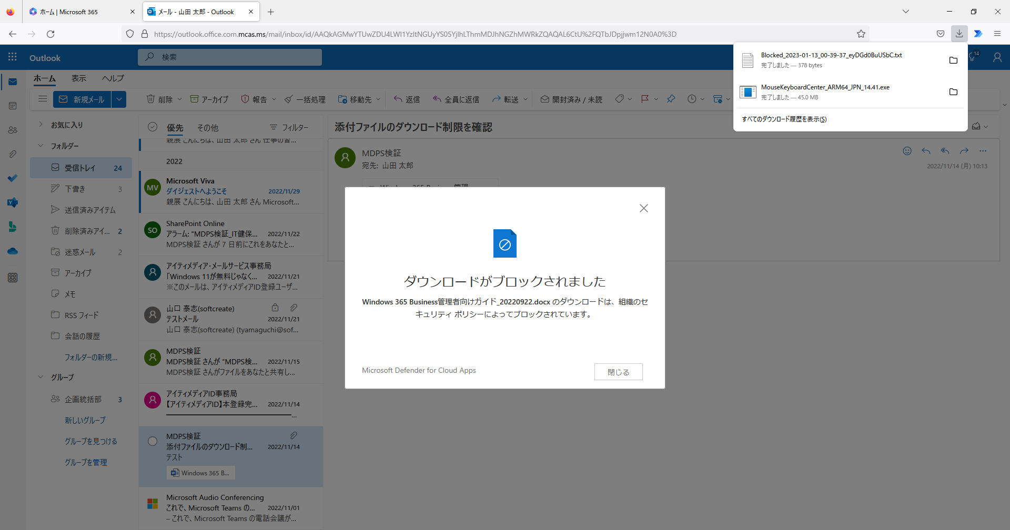Open the SharePoint Online message

(x=231, y=234)
